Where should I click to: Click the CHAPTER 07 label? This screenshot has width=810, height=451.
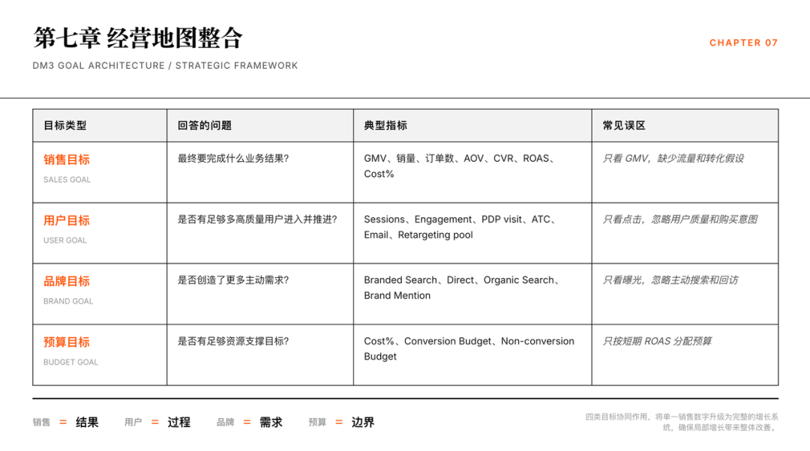(x=743, y=43)
